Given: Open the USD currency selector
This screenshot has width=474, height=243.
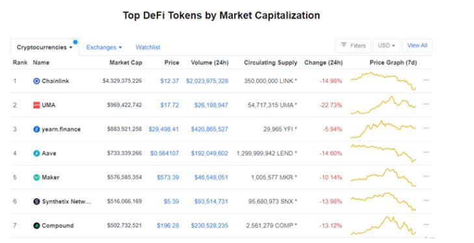Looking at the screenshot, I should (x=386, y=45).
